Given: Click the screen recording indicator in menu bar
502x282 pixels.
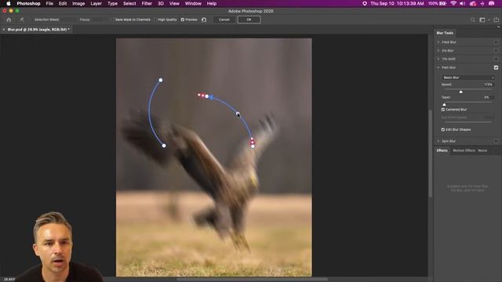Looking at the screenshot, I should coord(364,3).
